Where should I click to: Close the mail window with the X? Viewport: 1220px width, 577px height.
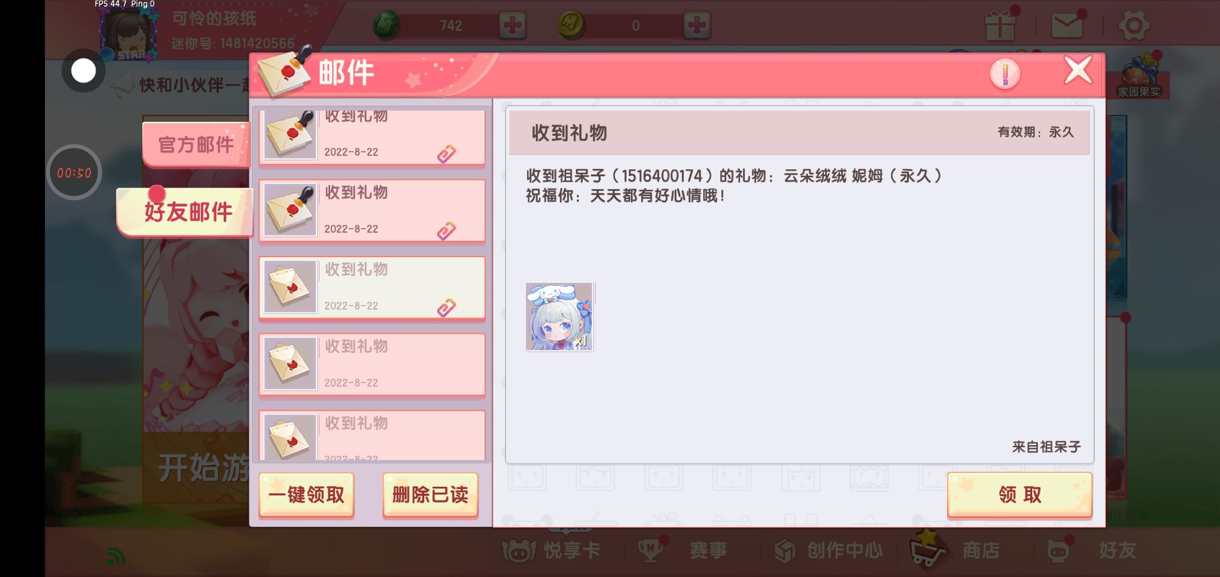(x=1078, y=70)
